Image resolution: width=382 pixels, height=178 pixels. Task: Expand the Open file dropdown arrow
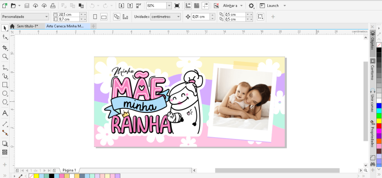click(x=19, y=6)
